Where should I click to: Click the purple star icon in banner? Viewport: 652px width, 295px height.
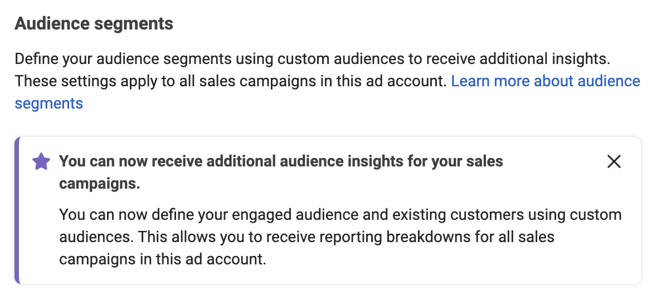pyautogui.click(x=41, y=161)
